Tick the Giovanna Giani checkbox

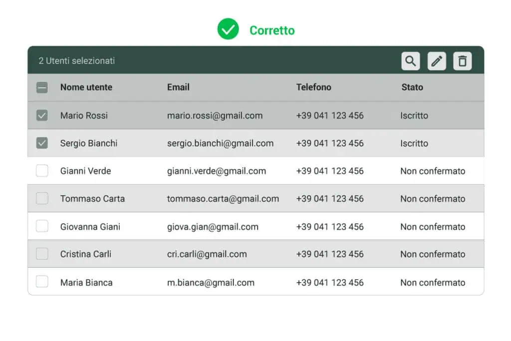pyautogui.click(x=42, y=227)
